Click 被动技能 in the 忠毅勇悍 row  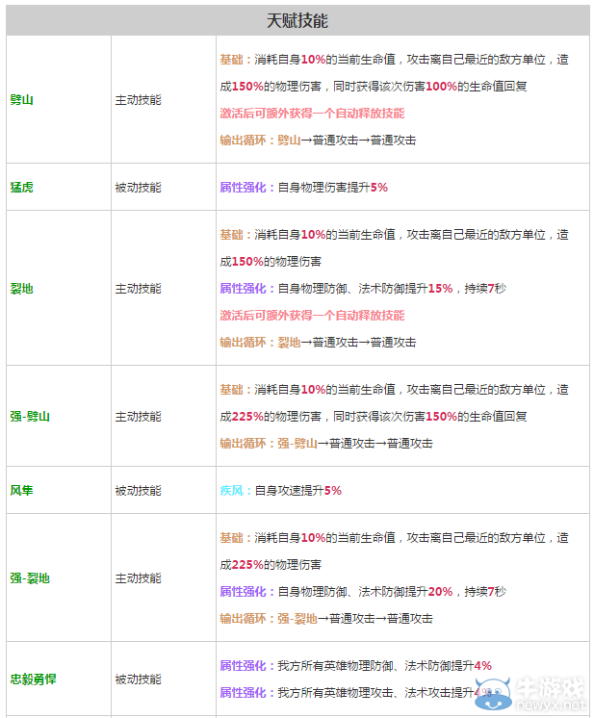pyautogui.click(x=138, y=680)
